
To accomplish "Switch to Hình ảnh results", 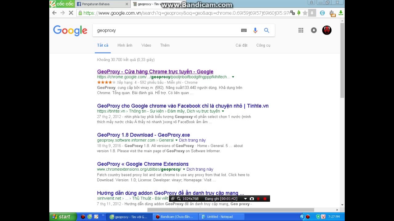I will click(x=125, y=45).
